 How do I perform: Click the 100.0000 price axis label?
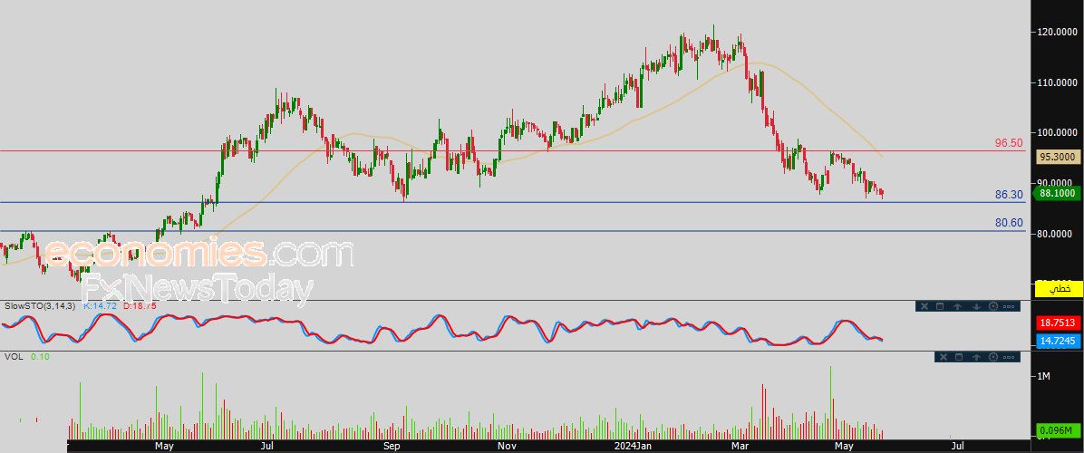click(x=1057, y=132)
